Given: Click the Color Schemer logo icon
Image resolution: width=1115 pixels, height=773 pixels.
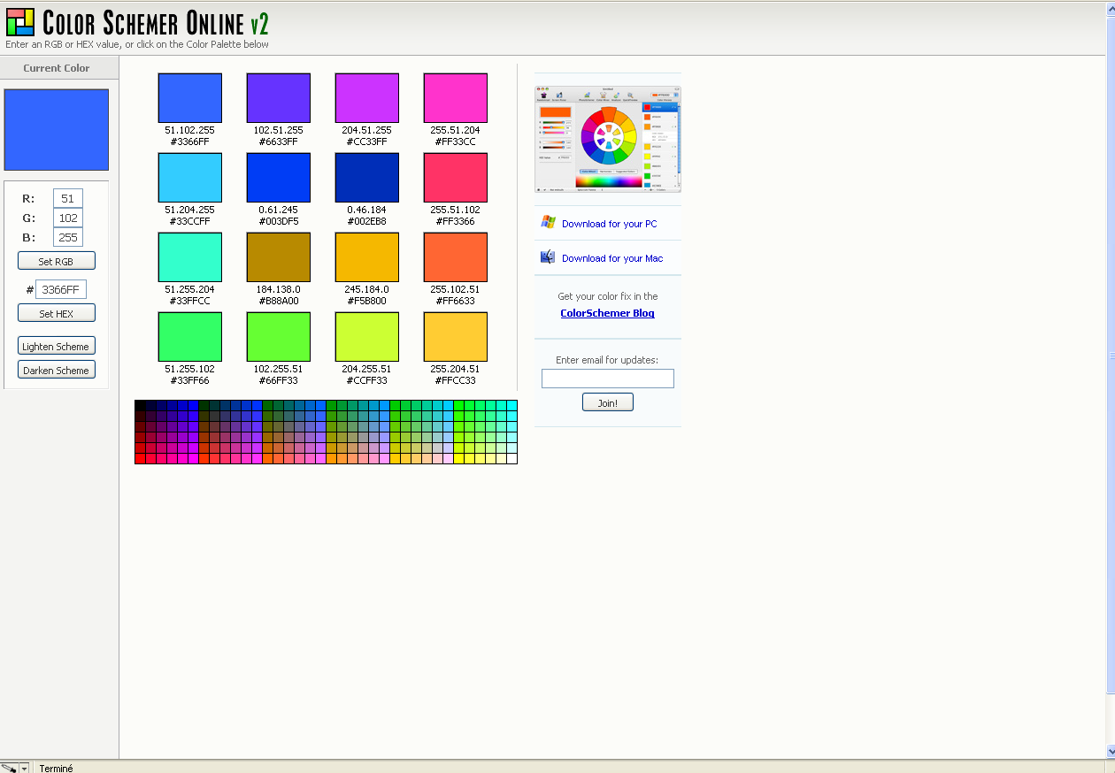Looking at the screenshot, I should (20, 21).
